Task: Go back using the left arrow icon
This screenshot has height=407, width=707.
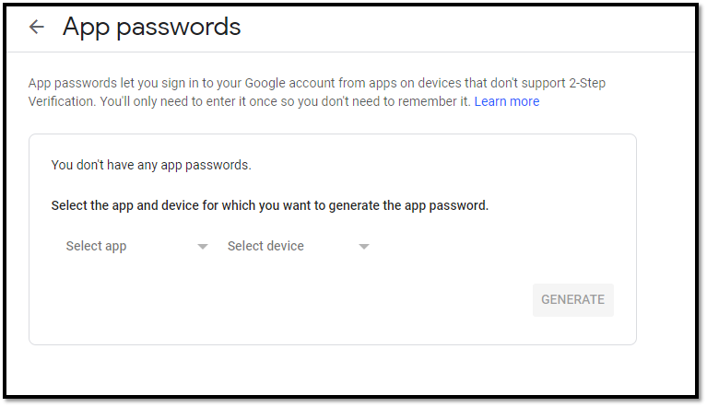Action: point(37,27)
